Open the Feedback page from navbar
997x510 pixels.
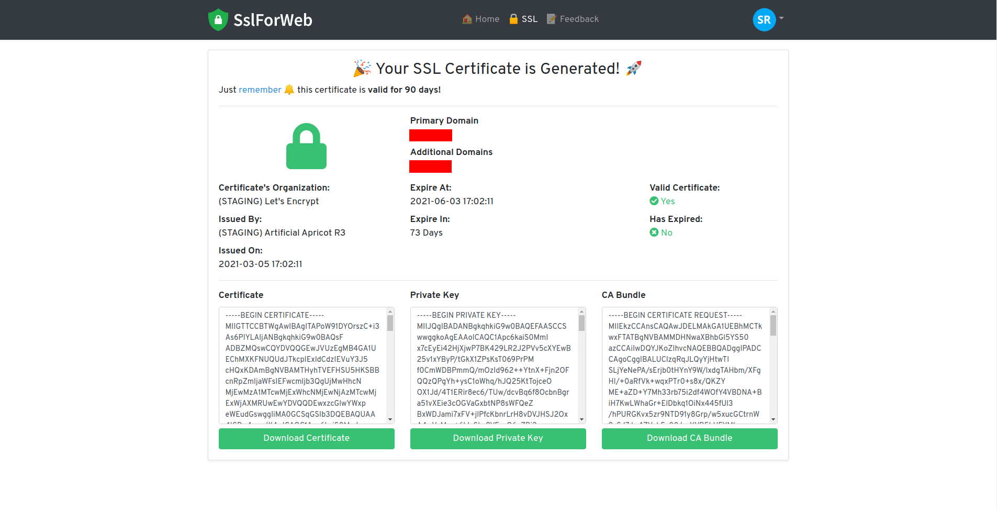(x=579, y=19)
